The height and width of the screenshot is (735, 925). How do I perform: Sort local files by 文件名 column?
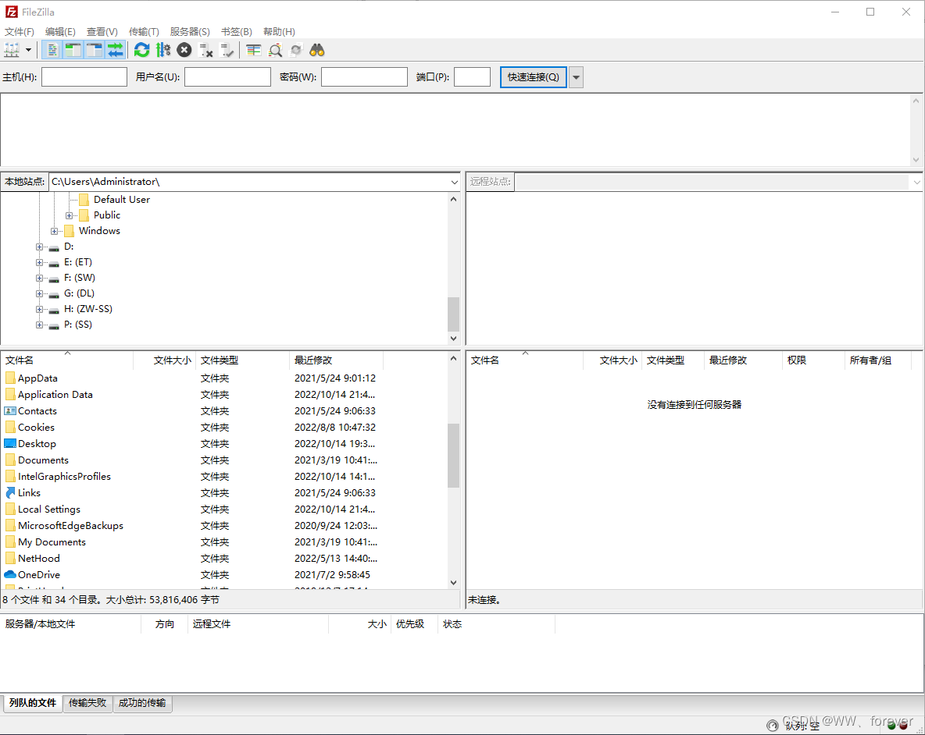[x=67, y=360]
